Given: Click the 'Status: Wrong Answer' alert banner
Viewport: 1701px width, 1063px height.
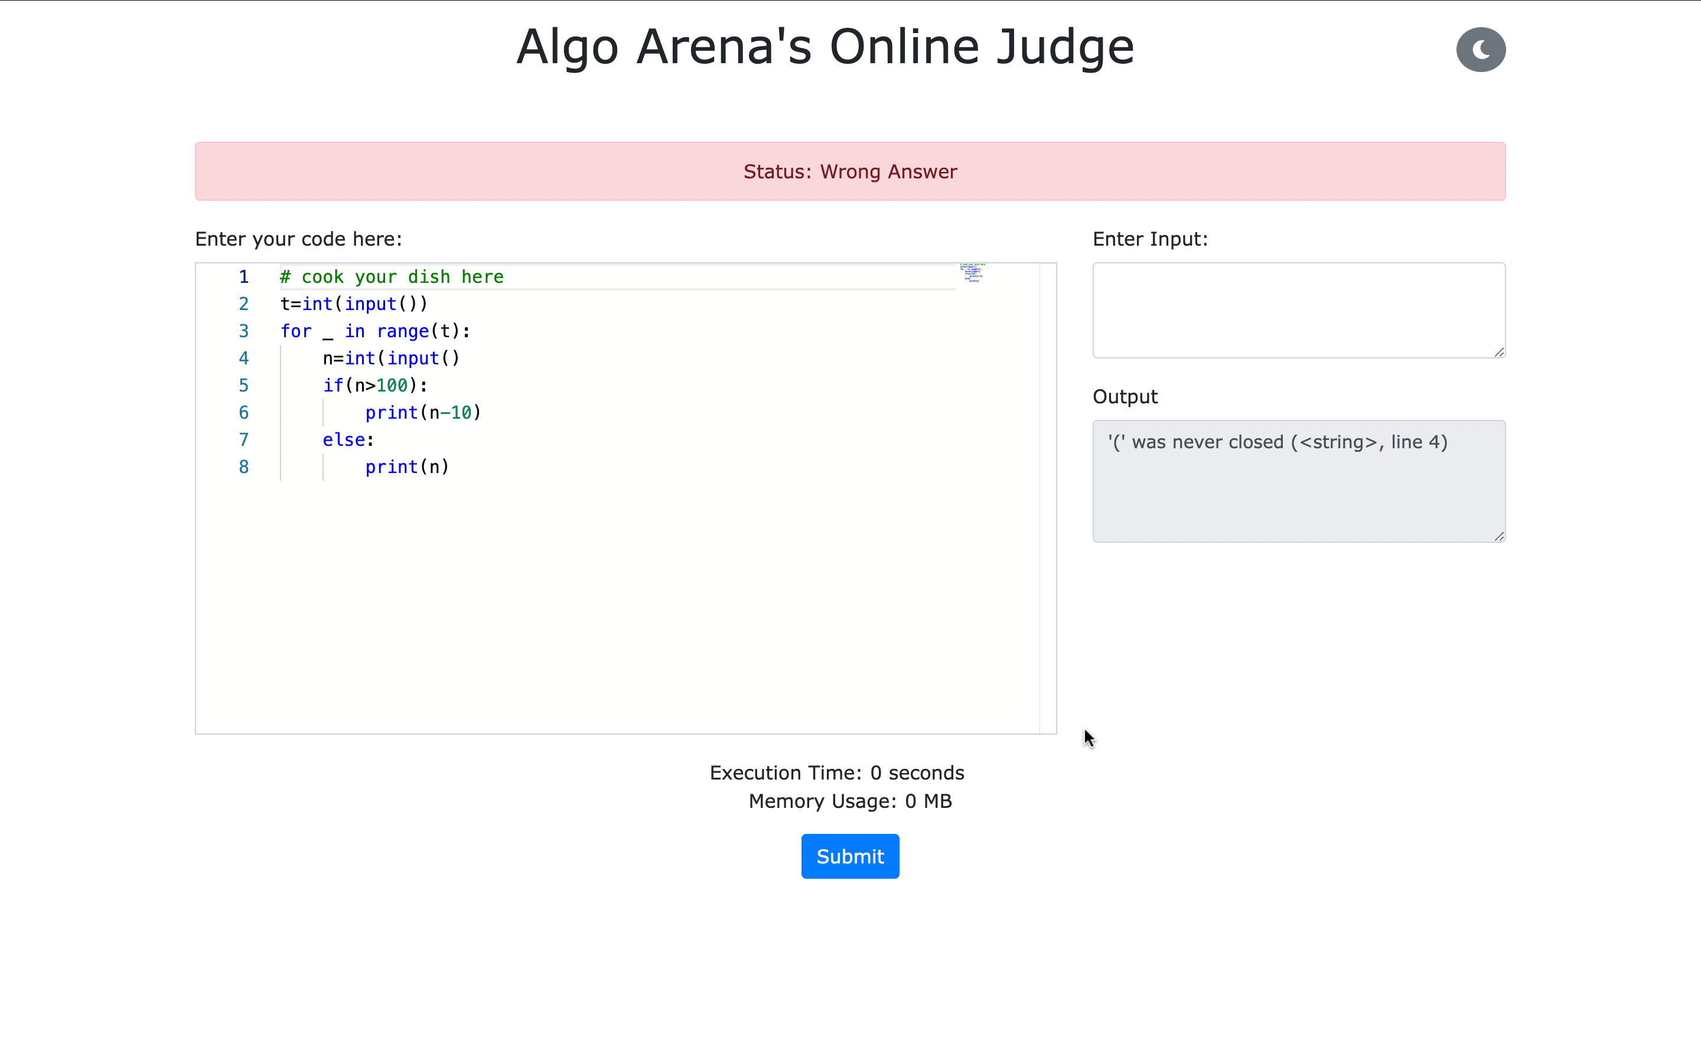Looking at the screenshot, I should point(850,171).
